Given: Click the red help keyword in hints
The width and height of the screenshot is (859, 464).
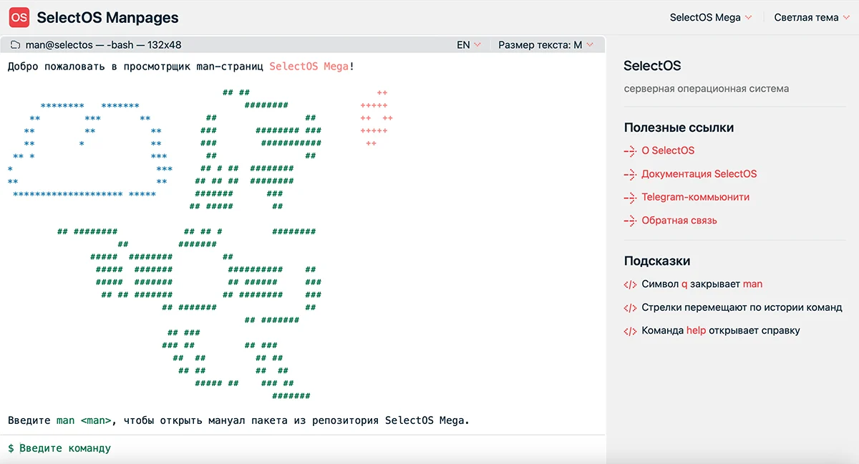Looking at the screenshot, I should (x=696, y=331).
